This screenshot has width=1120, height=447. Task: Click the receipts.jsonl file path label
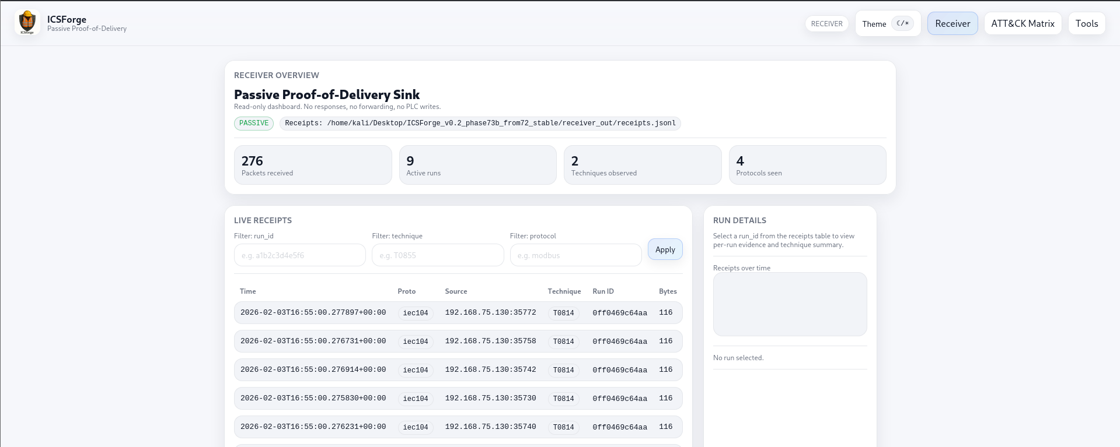click(x=480, y=124)
